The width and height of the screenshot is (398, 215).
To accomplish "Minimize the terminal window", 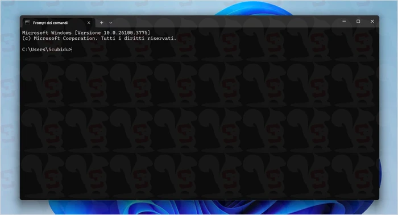I will (344, 21).
